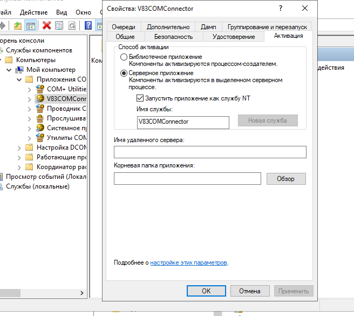Viewport: 354px width, 316px height.
Task: Select Службы компонентов tree item
Action: click(x=39, y=50)
